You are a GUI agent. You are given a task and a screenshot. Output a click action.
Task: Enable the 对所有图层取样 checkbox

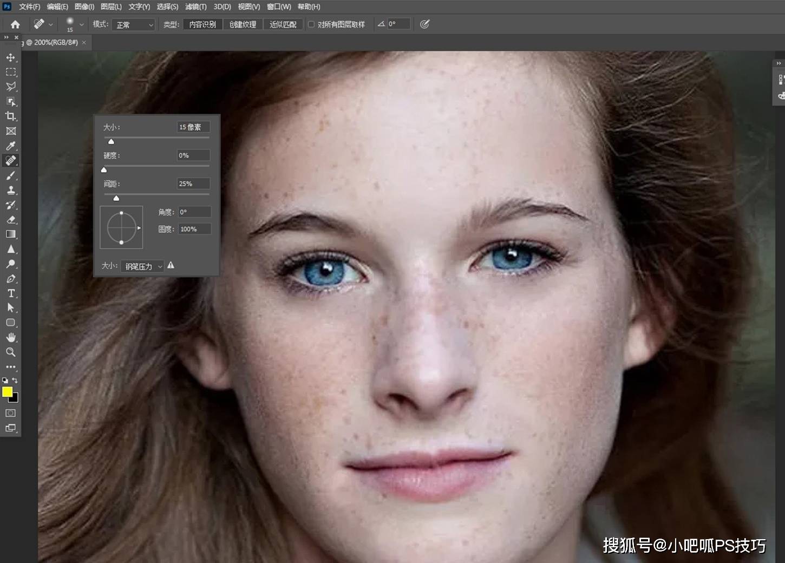coord(311,24)
